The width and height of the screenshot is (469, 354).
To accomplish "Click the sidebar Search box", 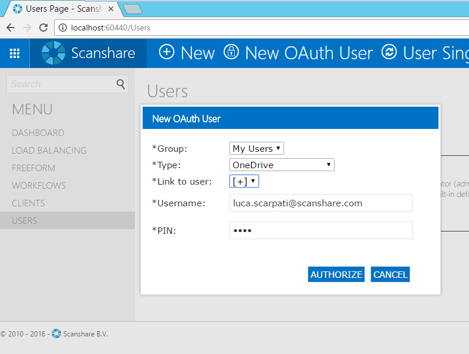I will pos(68,84).
